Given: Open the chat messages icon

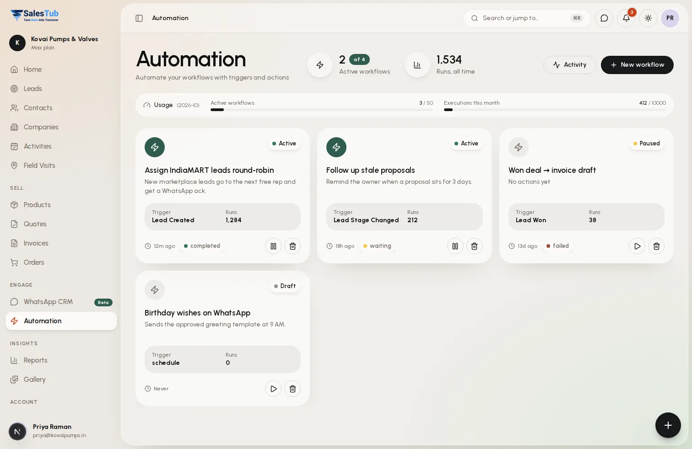Looking at the screenshot, I should click(604, 18).
